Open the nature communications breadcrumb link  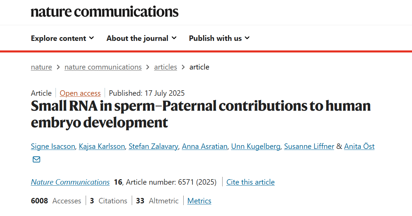pyautogui.click(x=103, y=67)
